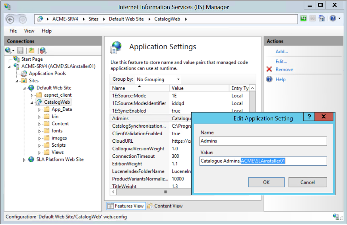Expand the App_Data folder node

pyautogui.click(x=39, y=110)
